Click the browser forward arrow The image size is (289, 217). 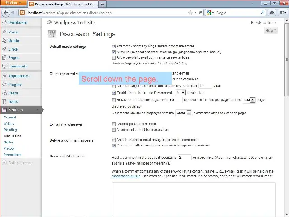point(13,13)
